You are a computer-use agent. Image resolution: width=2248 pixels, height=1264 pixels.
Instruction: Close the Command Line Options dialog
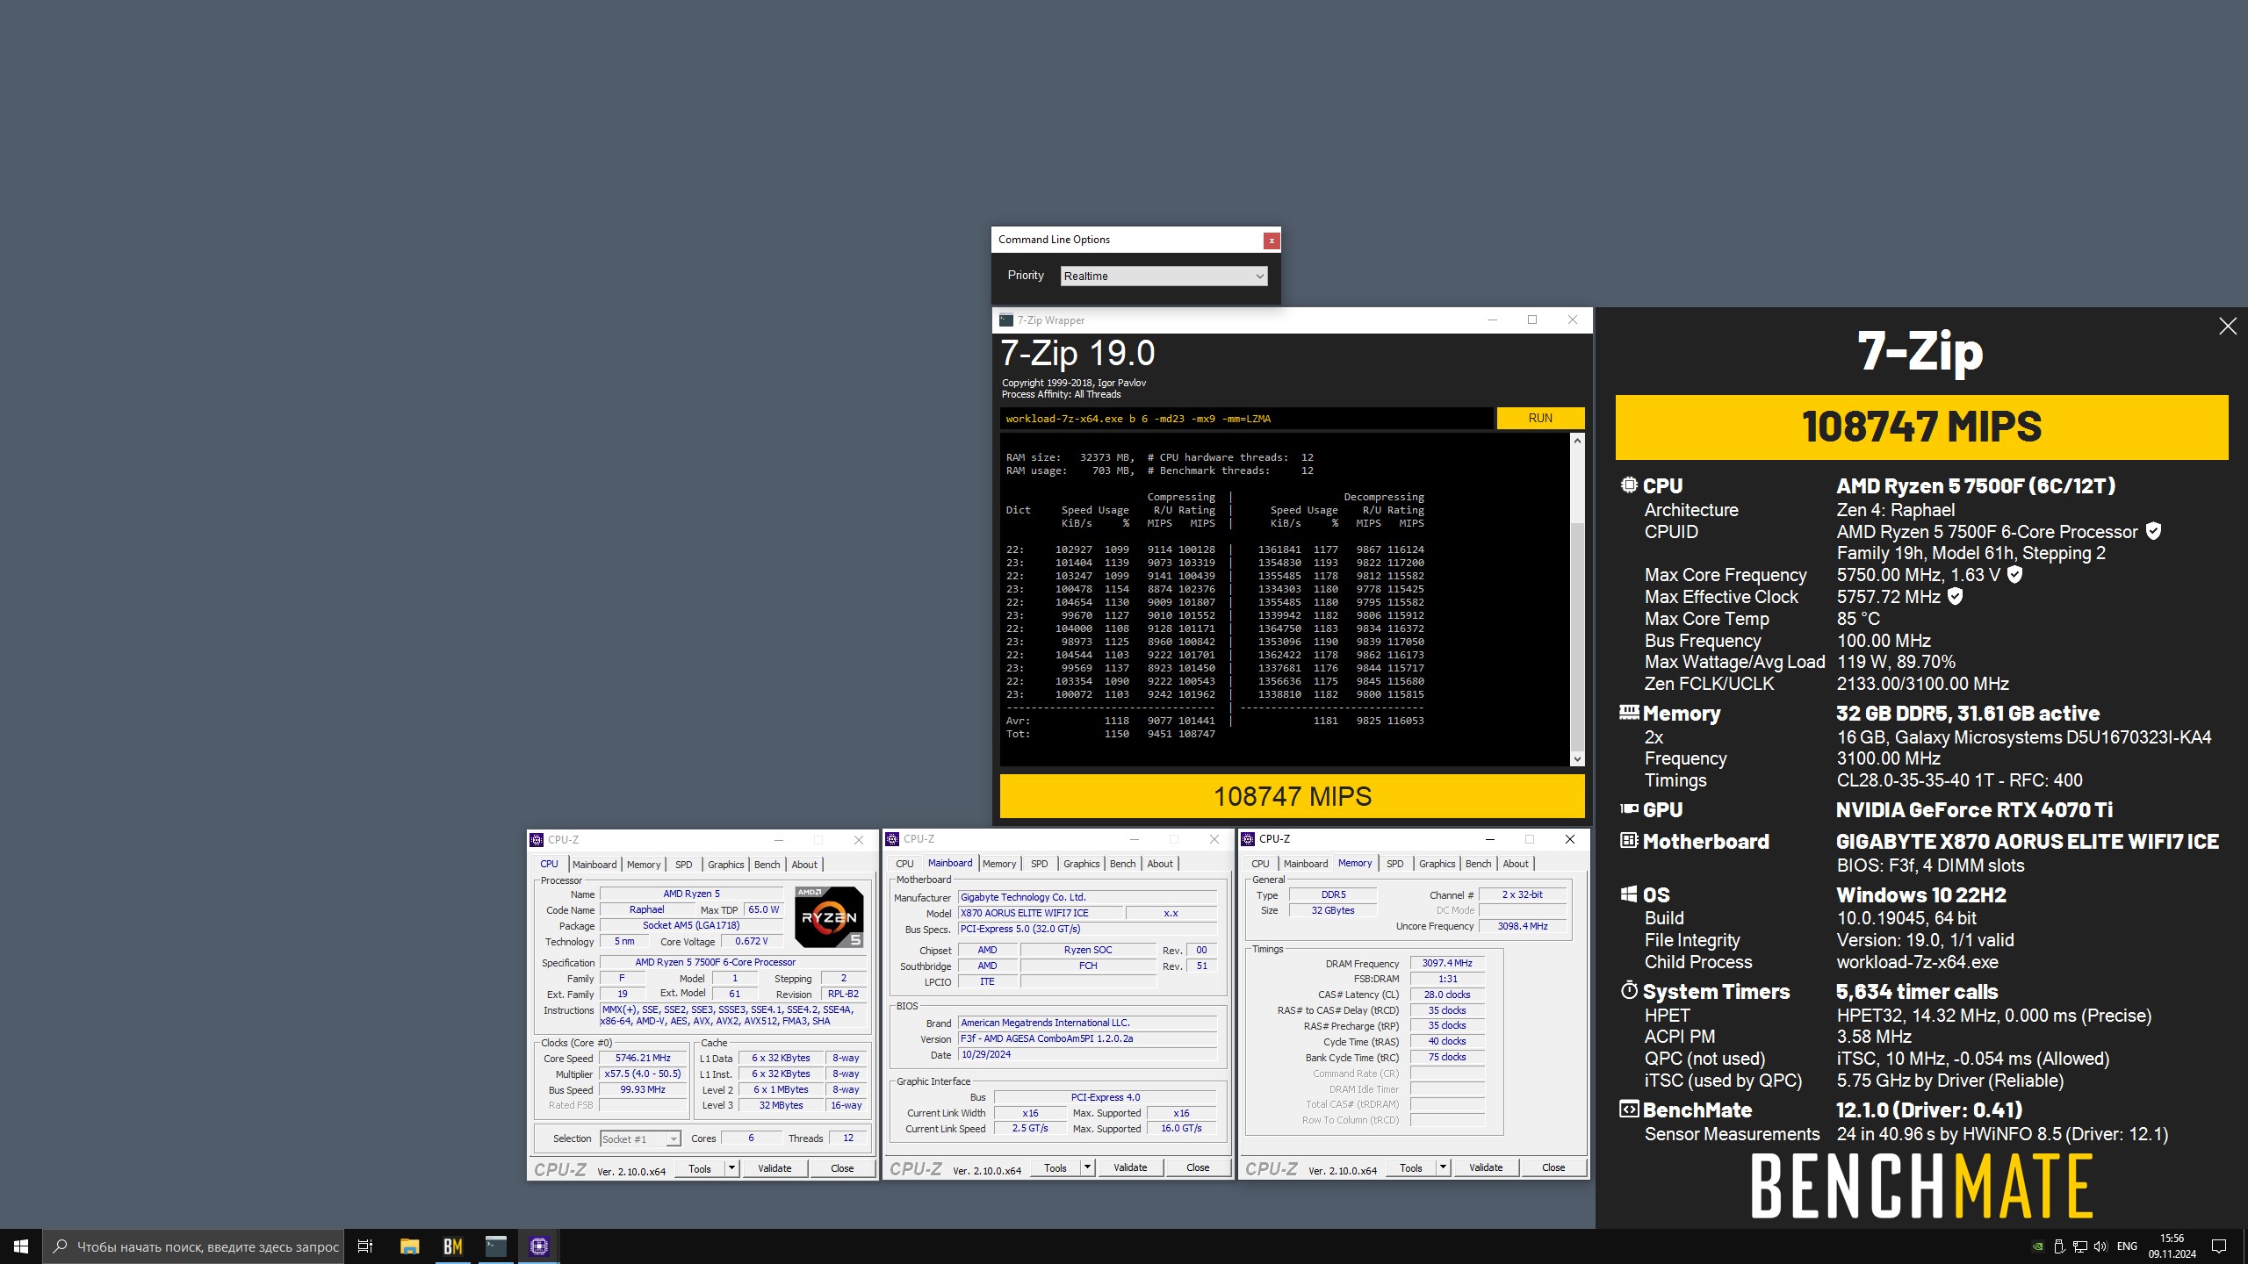pyautogui.click(x=1271, y=241)
